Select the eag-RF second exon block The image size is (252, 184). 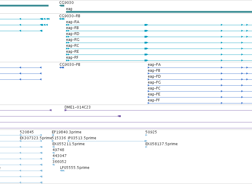pyautogui.click(x=146, y=61)
